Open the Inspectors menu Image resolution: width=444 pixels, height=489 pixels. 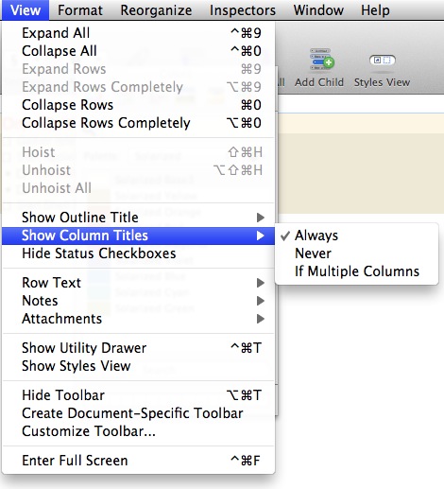pyautogui.click(x=243, y=10)
